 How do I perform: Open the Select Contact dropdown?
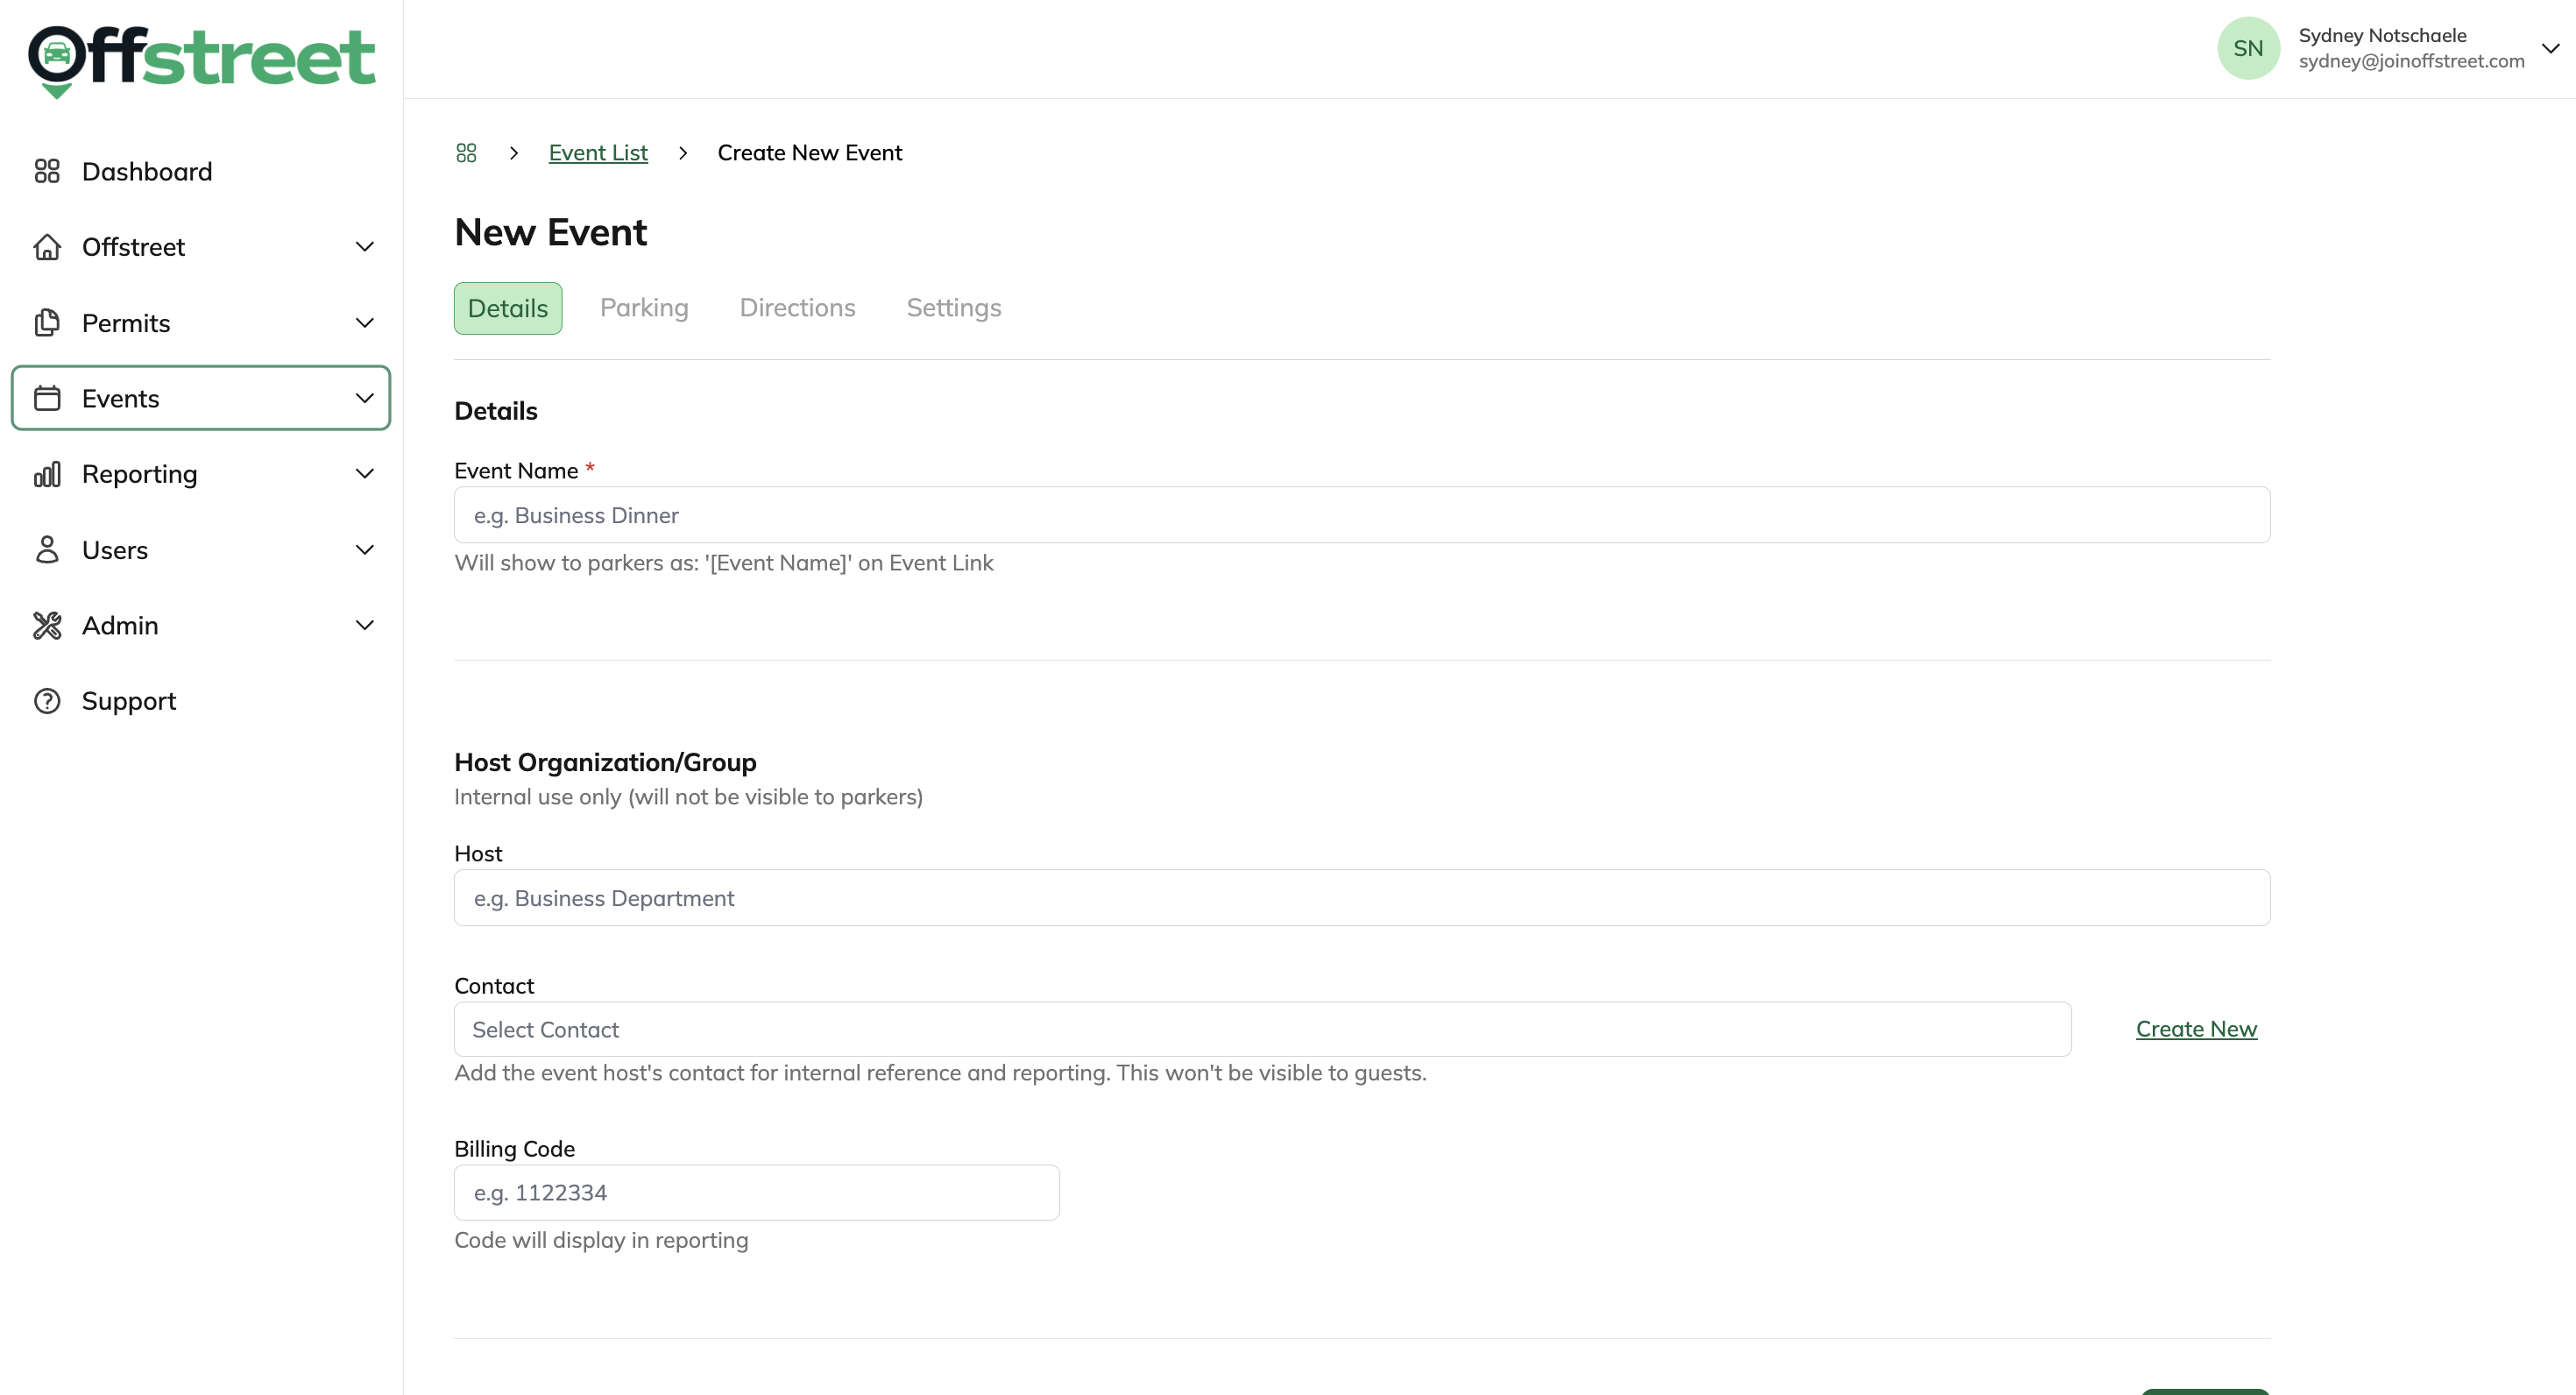(1262, 1029)
